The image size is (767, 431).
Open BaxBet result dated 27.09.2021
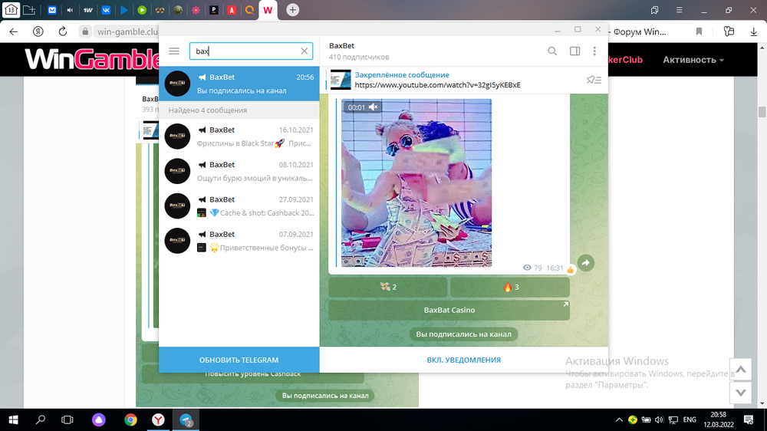point(239,206)
